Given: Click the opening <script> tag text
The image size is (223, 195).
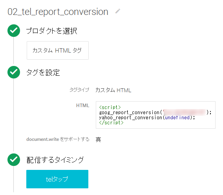Looking at the screenshot, I should pyautogui.click(x=110, y=107).
